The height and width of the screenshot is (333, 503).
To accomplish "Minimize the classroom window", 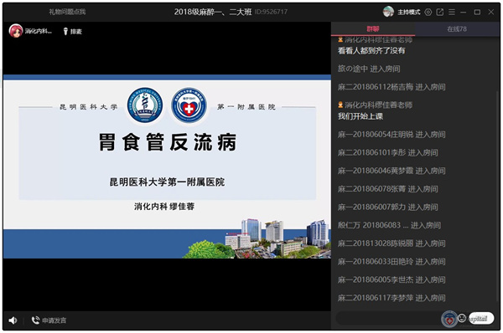I will (x=464, y=13).
